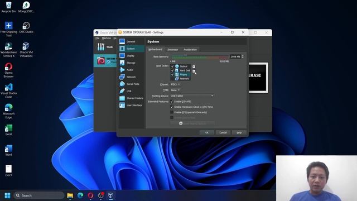Open Opera Browser desktop shortcut
The image size is (357, 201).
coord(9,70)
